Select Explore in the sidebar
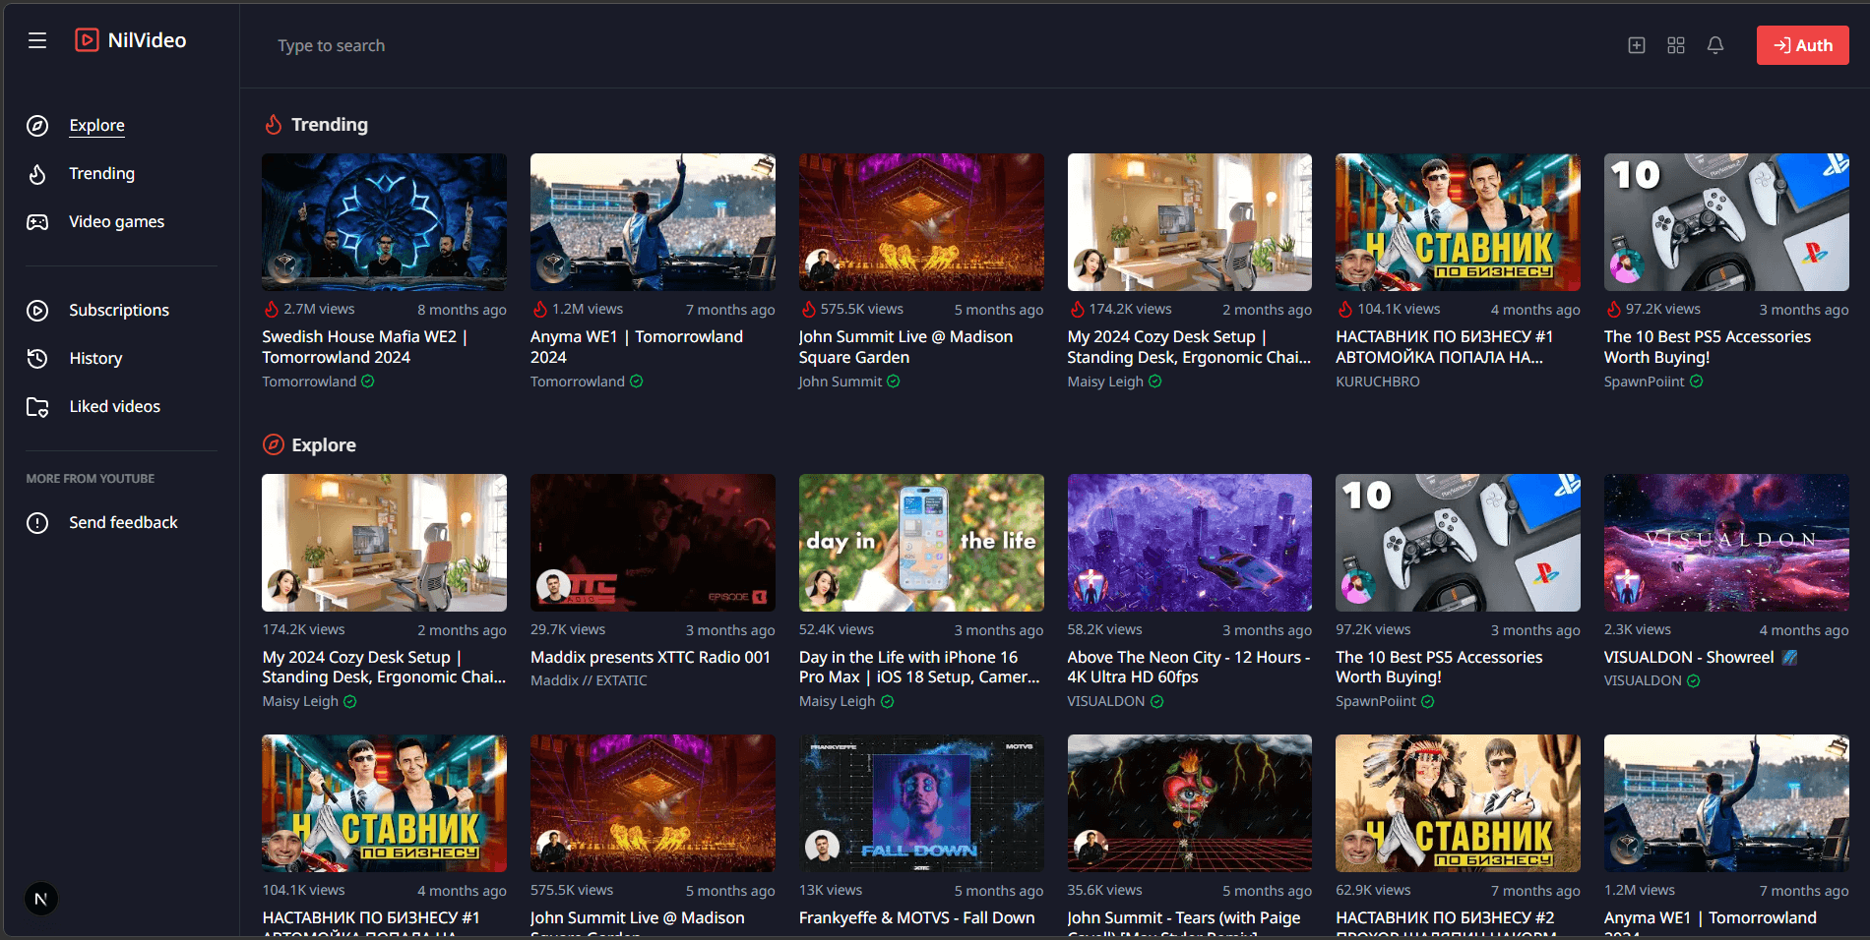 click(96, 125)
